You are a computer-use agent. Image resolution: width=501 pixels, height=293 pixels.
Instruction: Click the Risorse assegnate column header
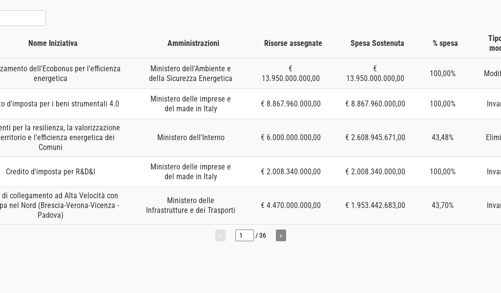293,43
